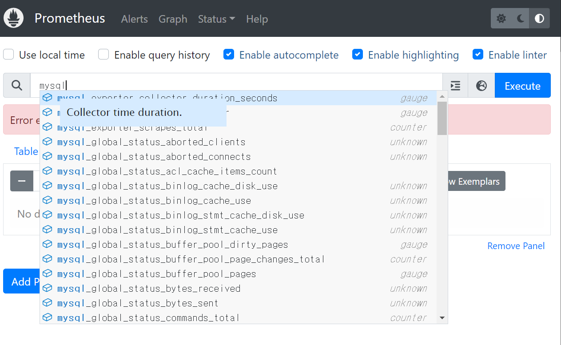
Task: Uncheck Enable highlighting
Action: coord(358,55)
